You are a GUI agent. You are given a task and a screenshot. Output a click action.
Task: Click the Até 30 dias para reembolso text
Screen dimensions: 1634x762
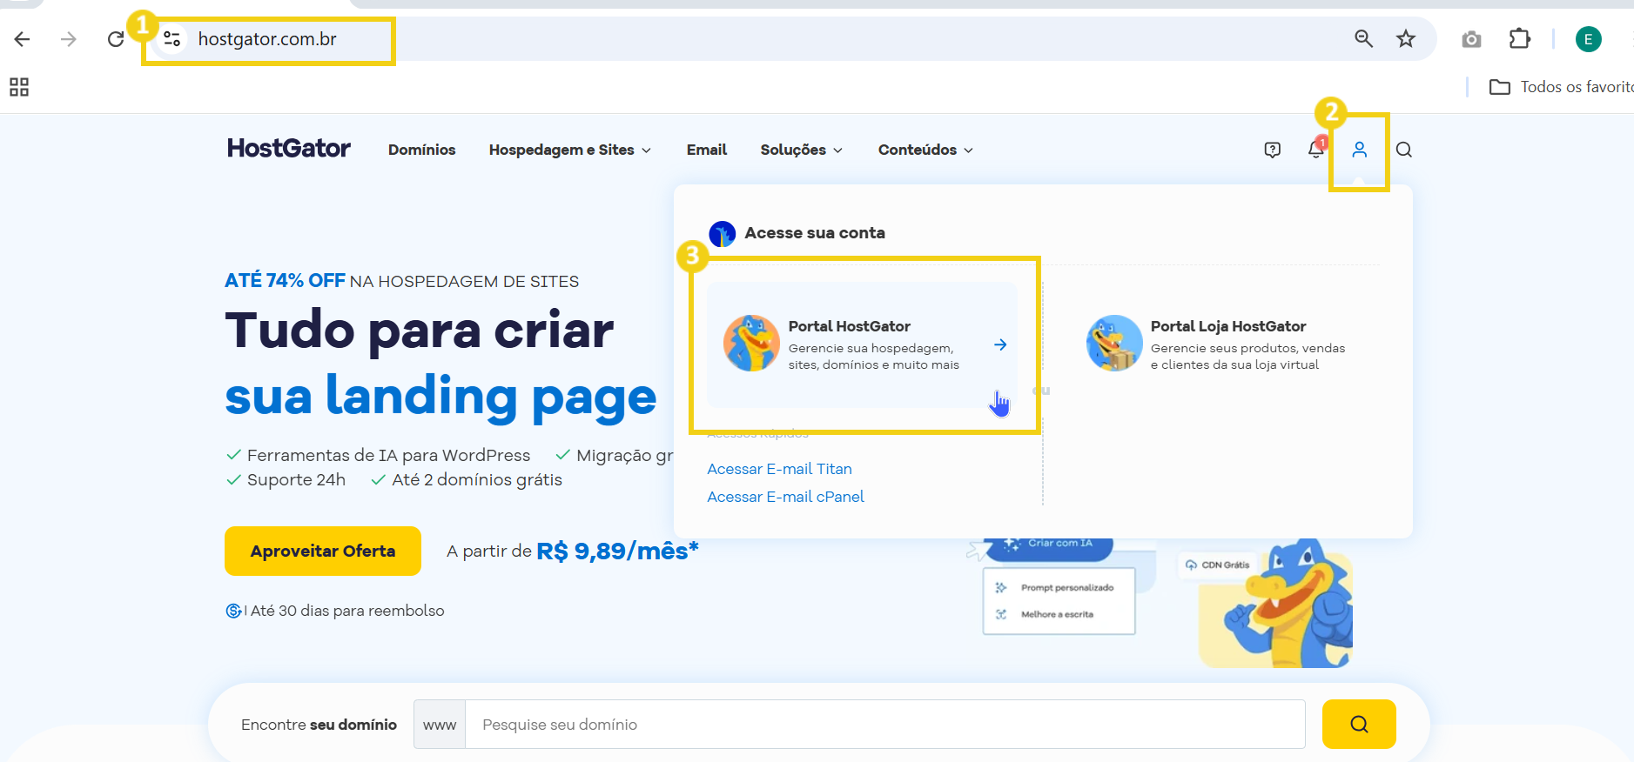point(347,611)
